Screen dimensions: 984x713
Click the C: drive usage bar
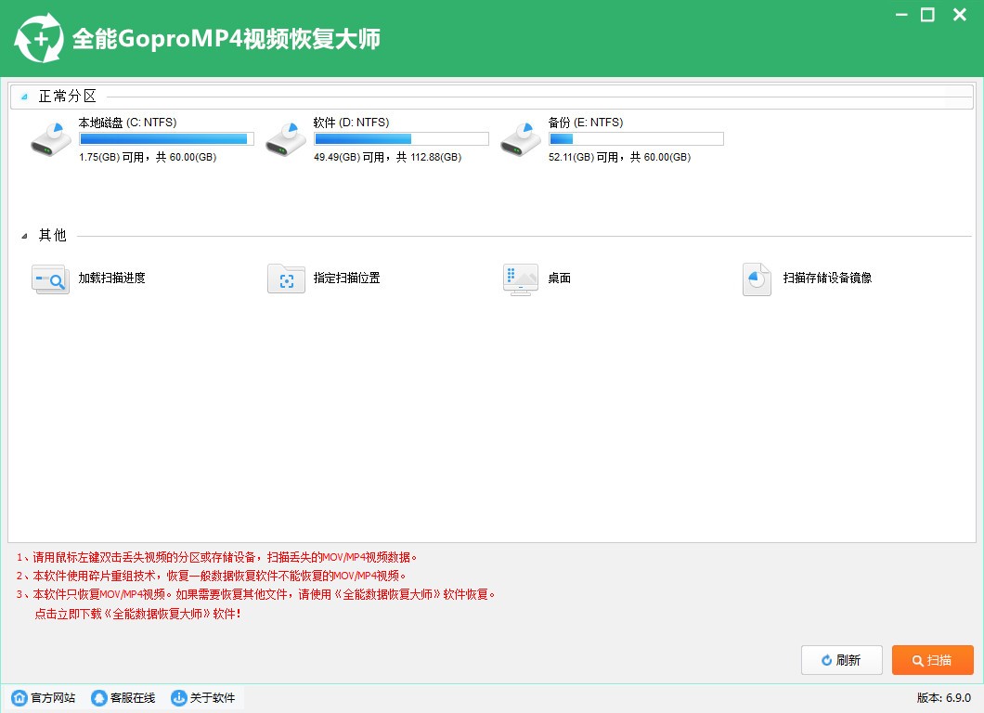(x=166, y=138)
